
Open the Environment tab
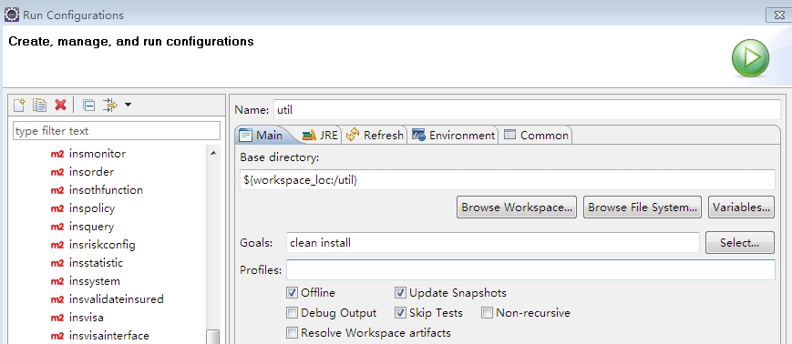point(453,136)
